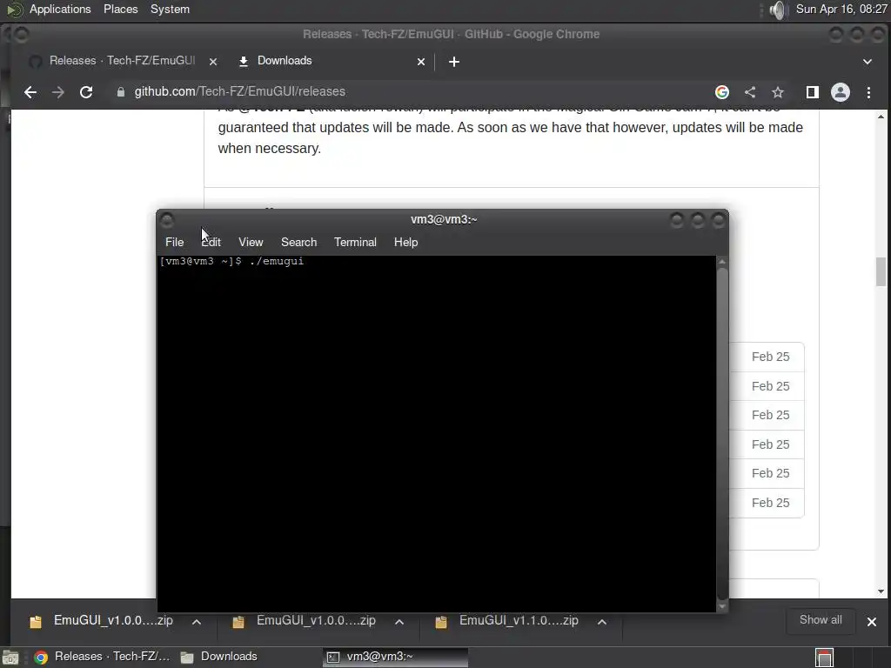The width and height of the screenshot is (891, 668).
Task: Click show desktop icon in taskbar
Action: click(10, 658)
